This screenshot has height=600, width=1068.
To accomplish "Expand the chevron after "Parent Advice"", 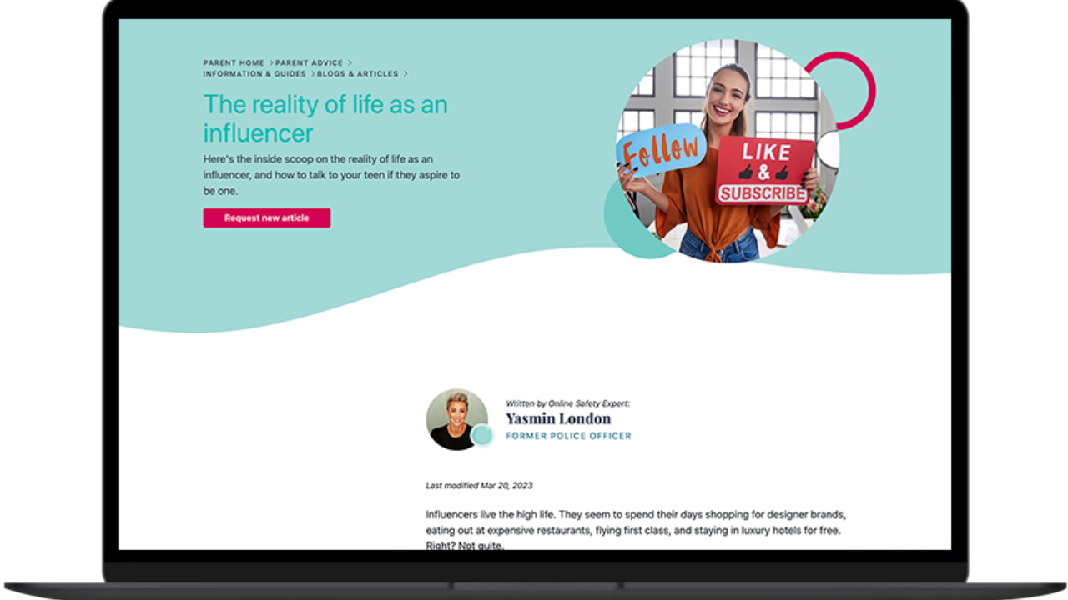I will (349, 62).
